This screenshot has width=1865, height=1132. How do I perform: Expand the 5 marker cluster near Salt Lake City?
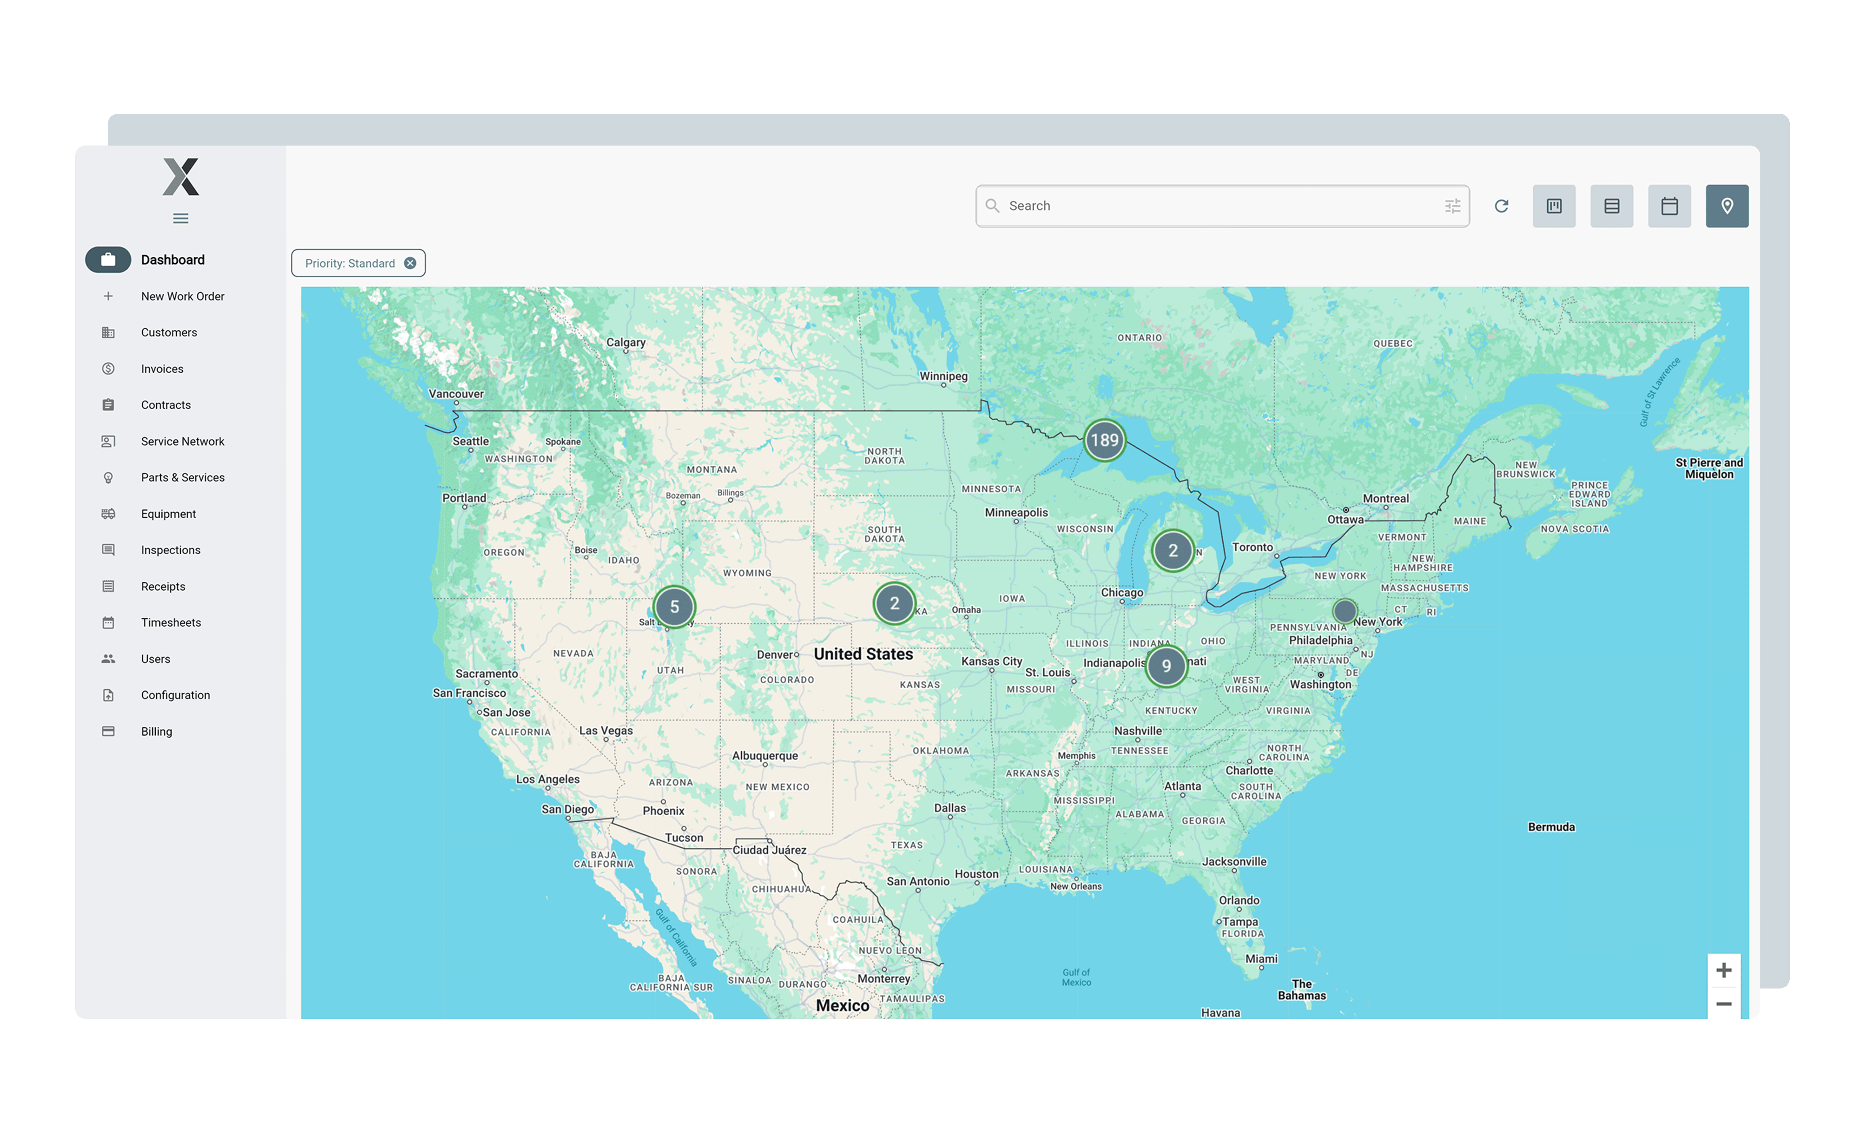click(674, 606)
